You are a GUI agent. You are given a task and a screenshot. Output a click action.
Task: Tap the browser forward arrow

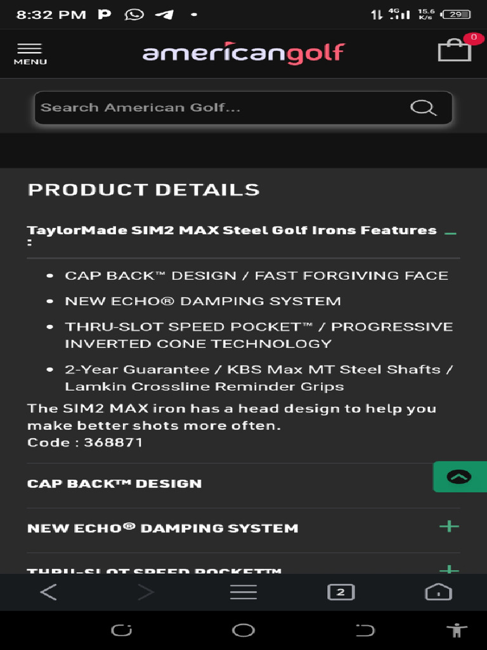pos(146,592)
